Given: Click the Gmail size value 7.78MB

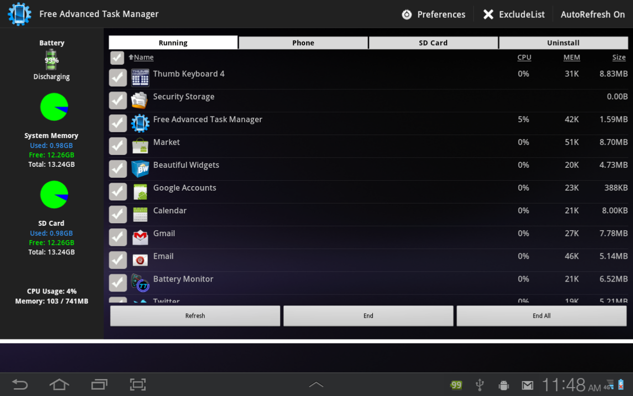Looking at the screenshot, I should [614, 233].
